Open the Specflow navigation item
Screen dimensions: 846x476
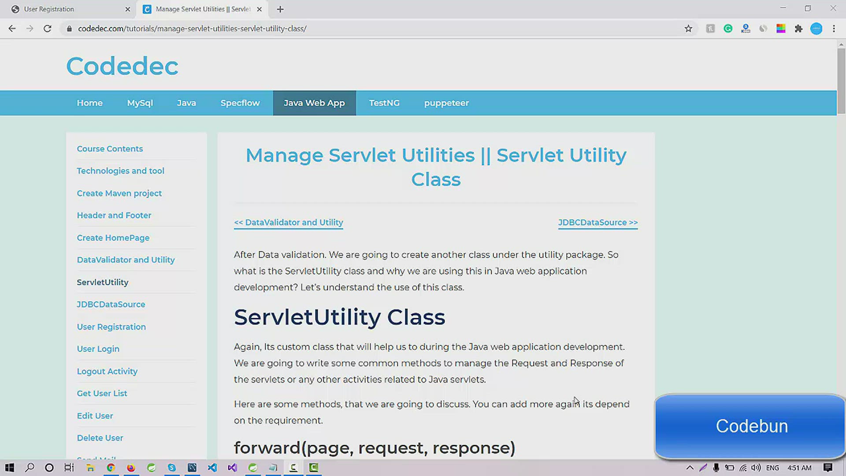pos(240,103)
